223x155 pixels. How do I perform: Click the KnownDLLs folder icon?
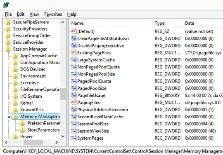pos(15,110)
